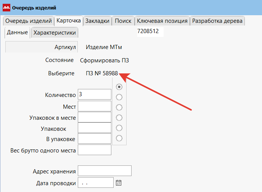This screenshot has width=262, height=192.
Task: Click the Упаковок в месте field
Action: (94, 117)
